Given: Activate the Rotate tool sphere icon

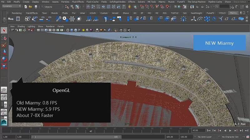Looking at the screenshot, I should [4, 59].
